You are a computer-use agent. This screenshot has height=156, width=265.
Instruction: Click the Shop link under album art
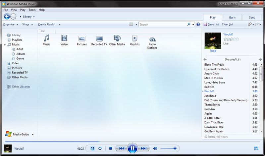coord(213,51)
